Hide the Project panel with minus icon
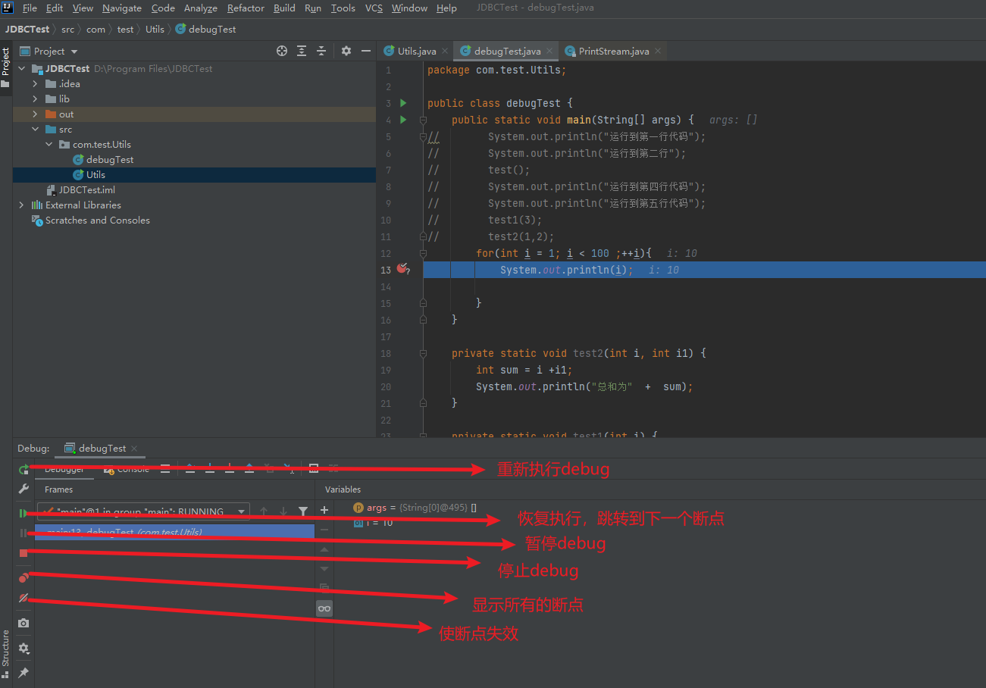The width and height of the screenshot is (986, 688). tap(366, 51)
